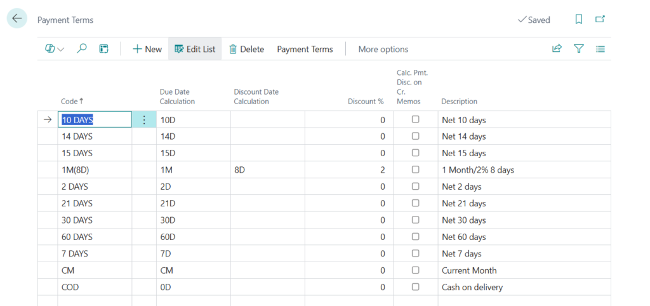Click the share icon
The height and width of the screenshot is (306, 650).
pos(557,49)
